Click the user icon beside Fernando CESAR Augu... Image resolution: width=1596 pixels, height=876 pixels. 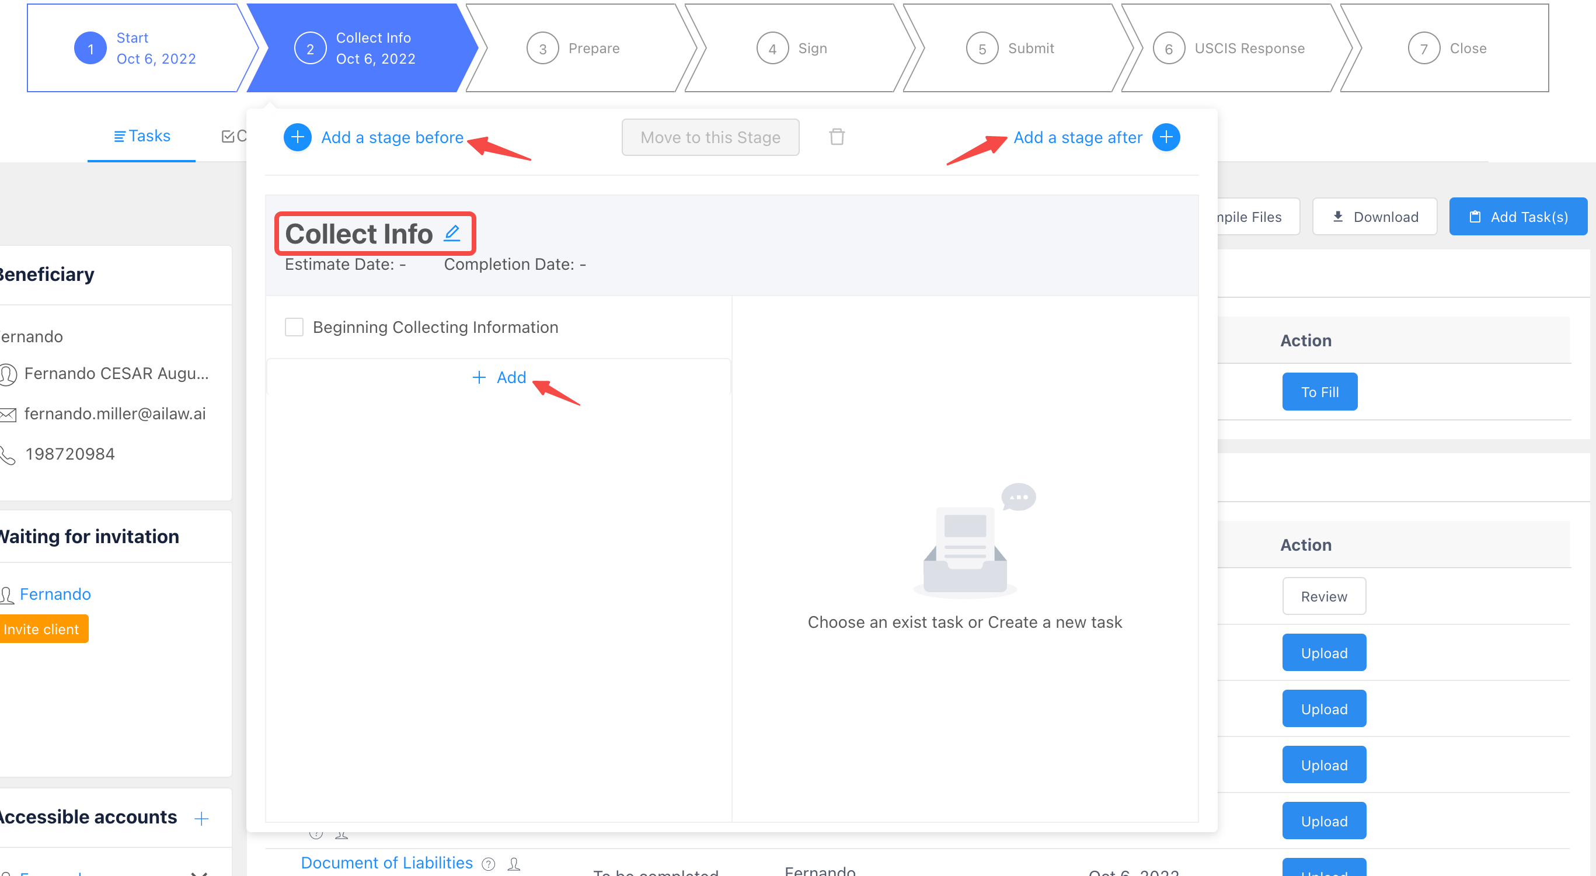8,374
